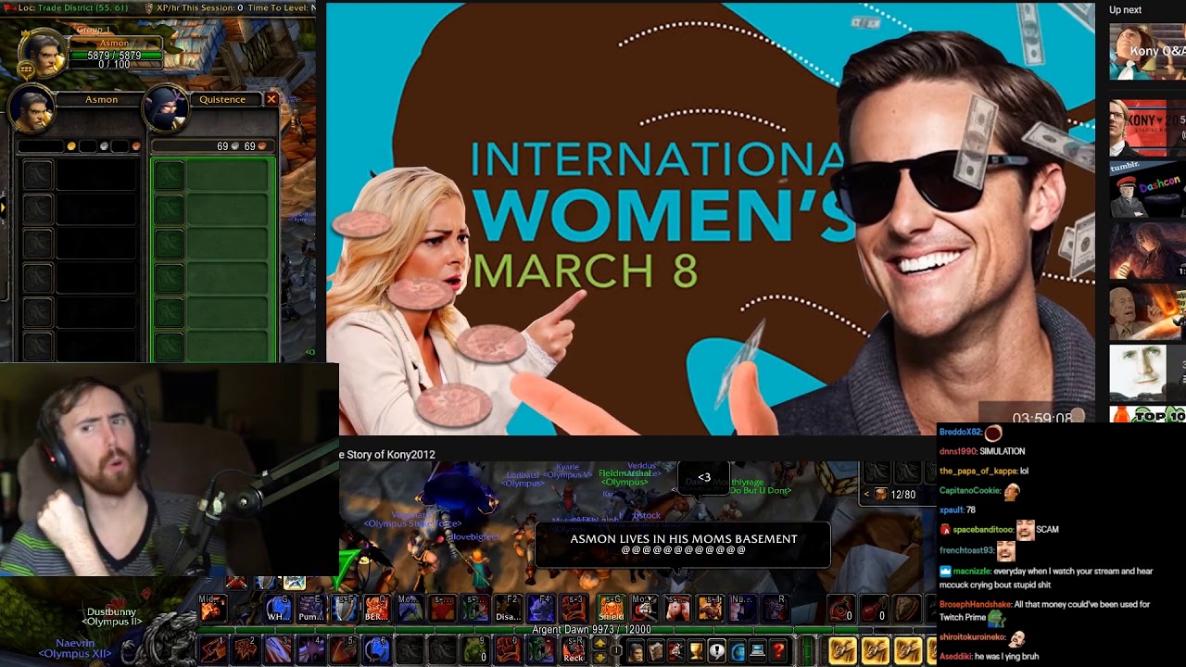Click username BrosephHandshake in chat
Image resolution: width=1186 pixels, height=667 pixels.
[976, 604]
